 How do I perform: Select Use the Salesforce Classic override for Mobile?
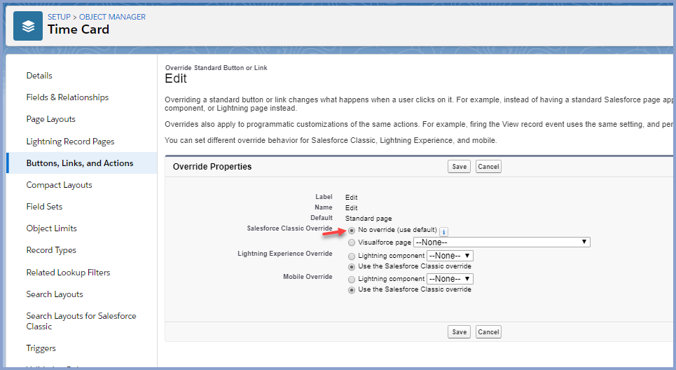pos(352,290)
